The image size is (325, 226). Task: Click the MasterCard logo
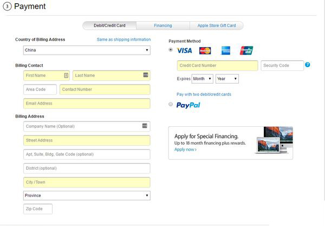(x=205, y=51)
